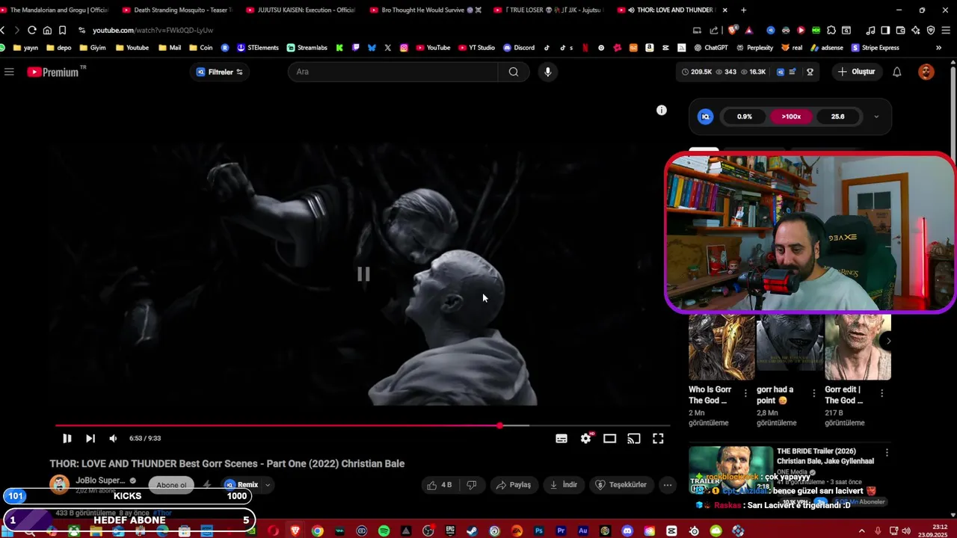Viewport: 957px width, 538px height.
Task: Open Remix dropdown arrow
Action: click(x=268, y=485)
